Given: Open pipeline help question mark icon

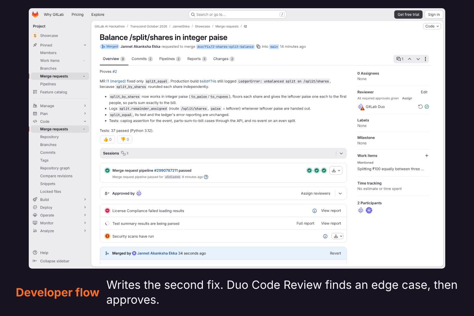Looking at the screenshot, I should pos(206,177).
